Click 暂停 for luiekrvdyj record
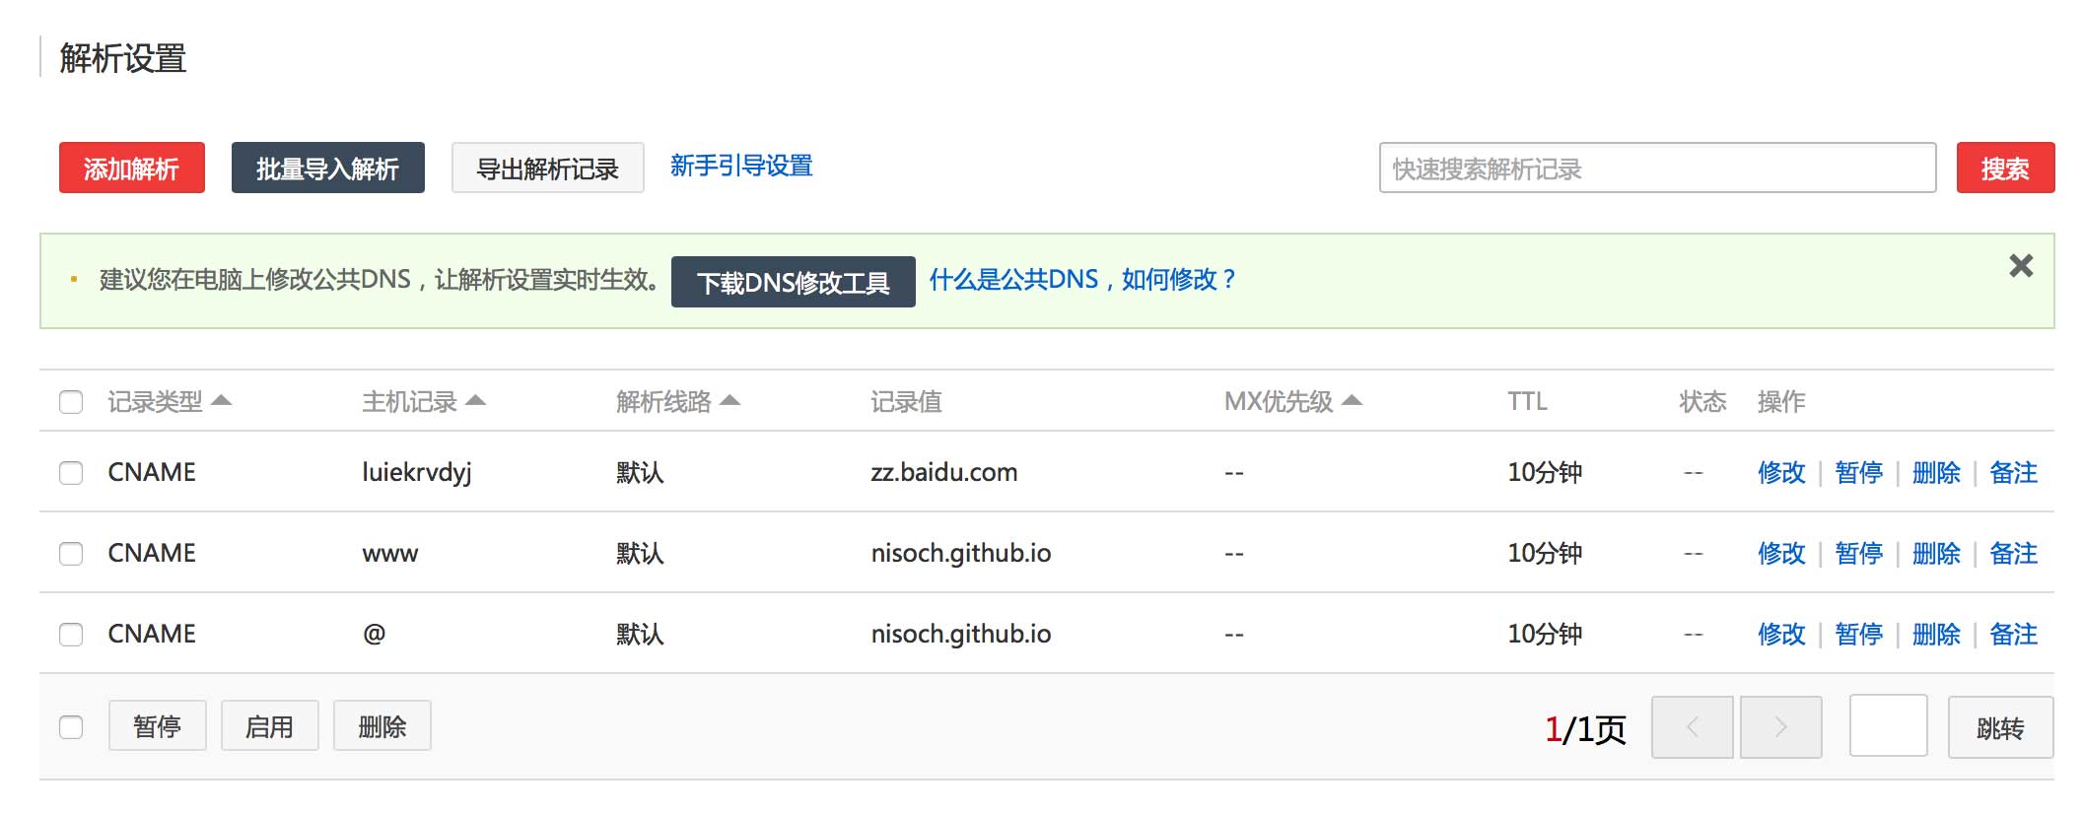 pos(1859,473)
